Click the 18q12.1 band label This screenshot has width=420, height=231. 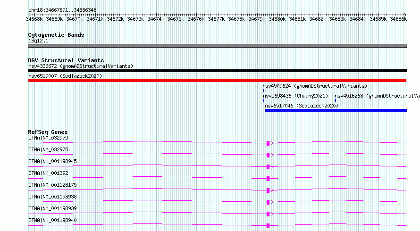(x=38, y=41)
